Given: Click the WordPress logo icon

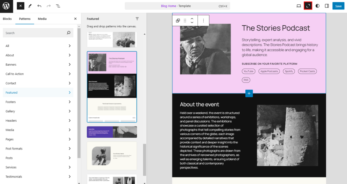Looking at the screenshot, I should [x=7, y=6].
